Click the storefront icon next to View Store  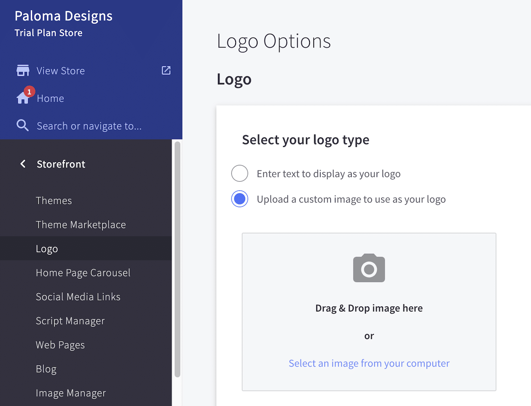23,70
